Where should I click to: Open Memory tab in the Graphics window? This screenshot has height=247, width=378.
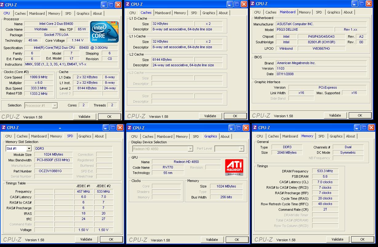point(182,137)
